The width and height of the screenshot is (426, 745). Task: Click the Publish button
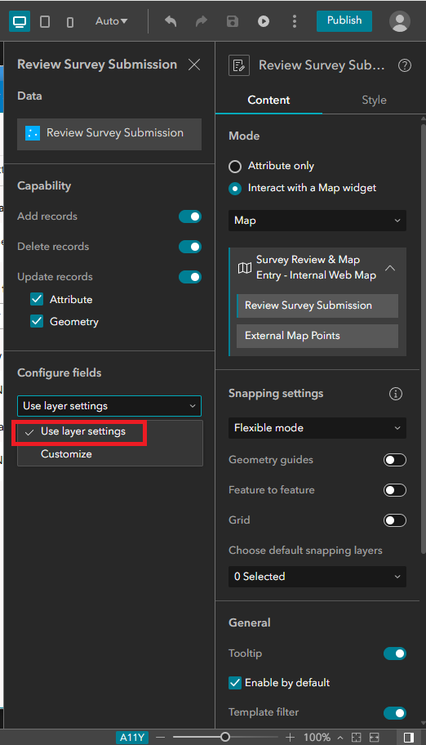344,21
